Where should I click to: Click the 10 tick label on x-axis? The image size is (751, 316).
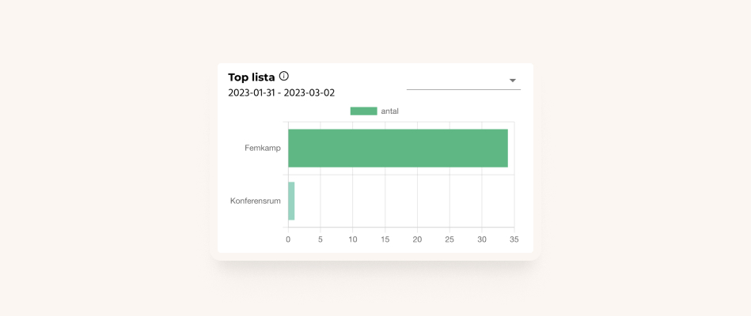point(353,239)
